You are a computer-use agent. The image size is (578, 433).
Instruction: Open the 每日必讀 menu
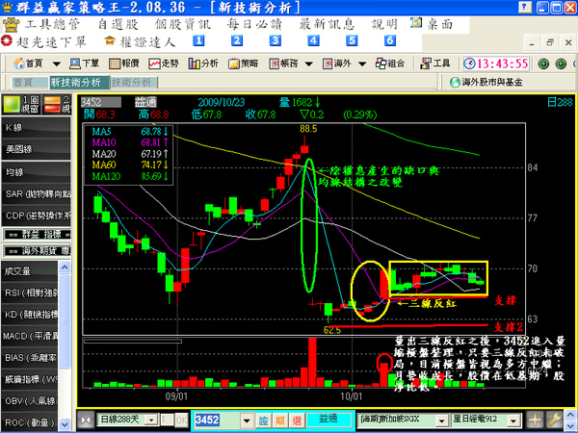pos(254,24)
